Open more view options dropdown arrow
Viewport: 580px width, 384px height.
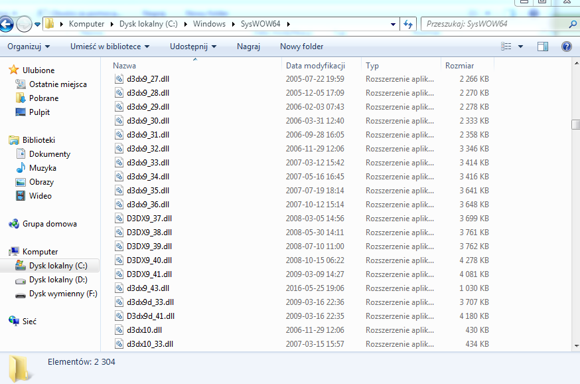(x=520, y=47)
